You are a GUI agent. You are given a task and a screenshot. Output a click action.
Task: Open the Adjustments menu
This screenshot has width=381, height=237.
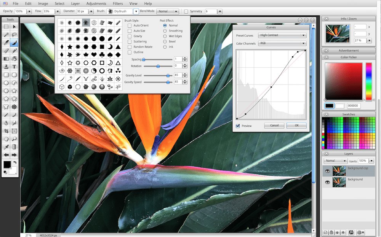(x=96, y=4)
